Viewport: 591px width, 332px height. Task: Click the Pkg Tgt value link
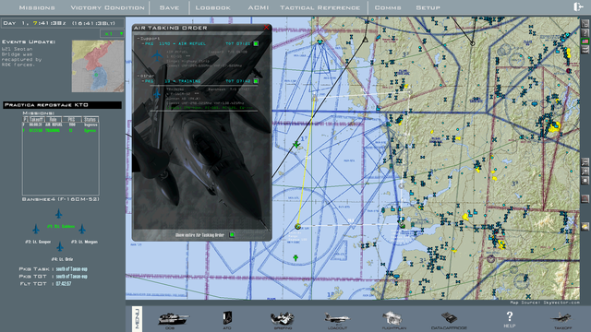point(72,277)
